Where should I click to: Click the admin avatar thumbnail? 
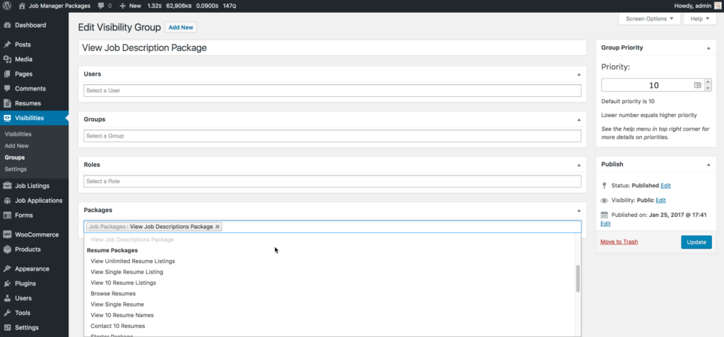717,6
